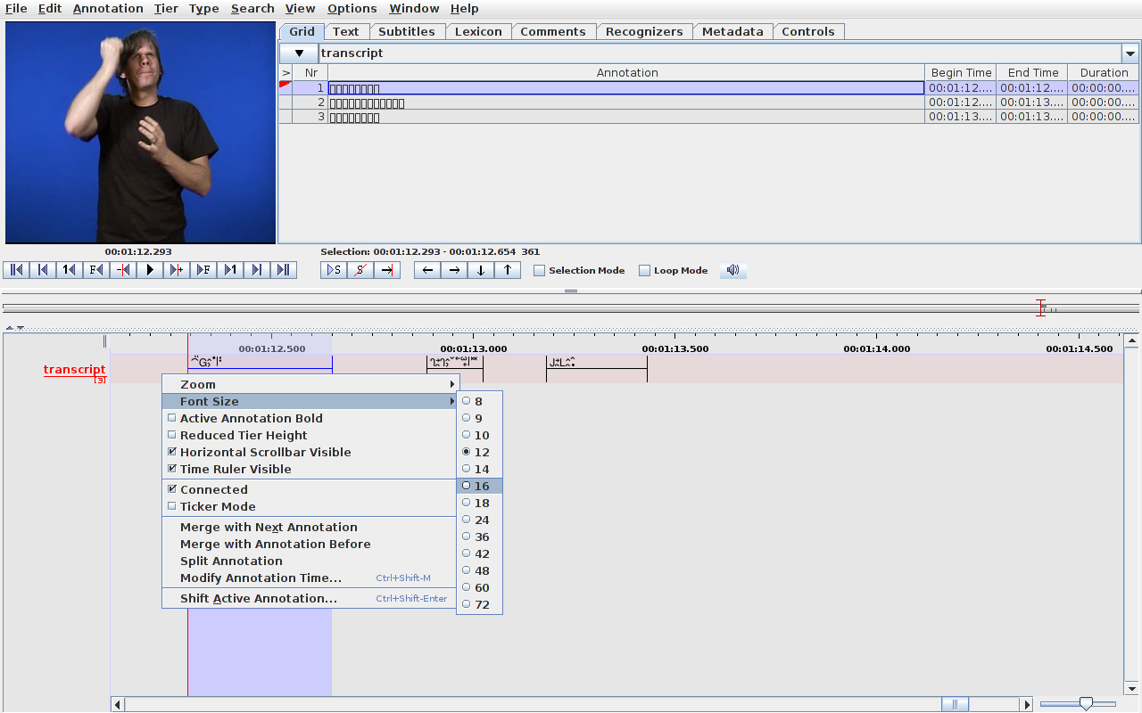Go one pixel back button

tap(123, 270)
